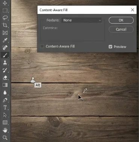Cancel the Content-Aware Fill dialog
Viewport: 139px width, 142px height.
point(121,29)
